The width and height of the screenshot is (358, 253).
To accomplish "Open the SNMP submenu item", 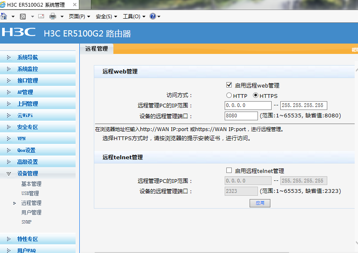I will pyautogui.click(x=27, y=222).
